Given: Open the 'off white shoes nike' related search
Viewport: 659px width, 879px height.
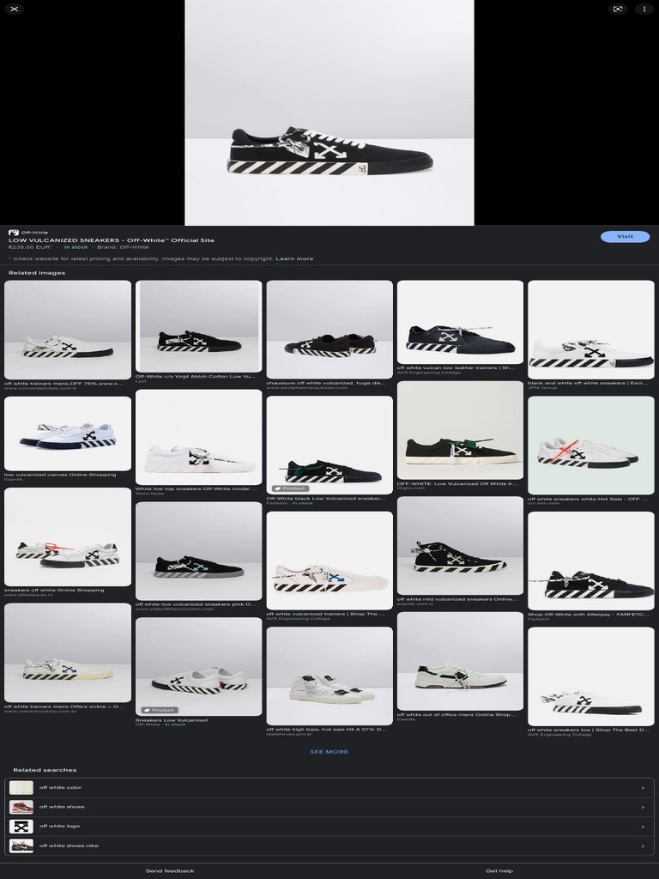Looking at the screenshot, I should pyautogui.click(x=329, y=846).
